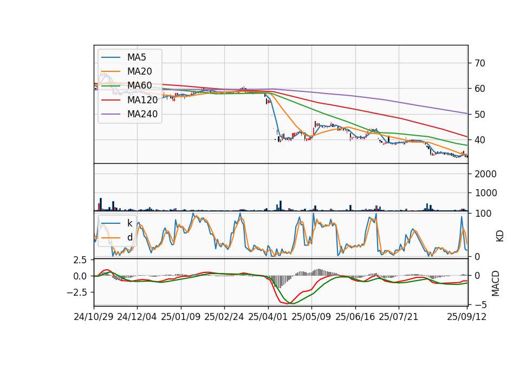The height and width of the screenshot is (373, 520).
Task: Click the MA60 legend label
Action: pyautogui.click(x=139, y=85)
